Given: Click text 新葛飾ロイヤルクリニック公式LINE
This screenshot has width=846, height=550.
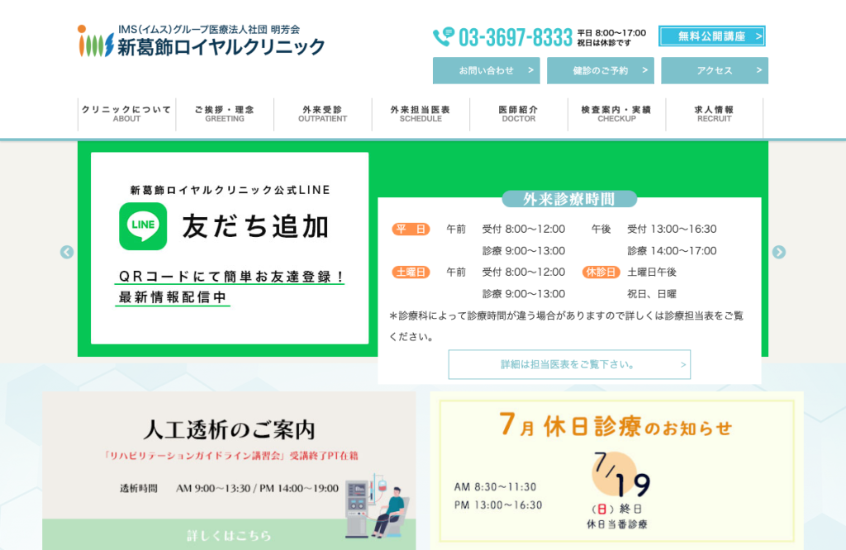Looking at the screenshot, I should (x=231, y=190).
